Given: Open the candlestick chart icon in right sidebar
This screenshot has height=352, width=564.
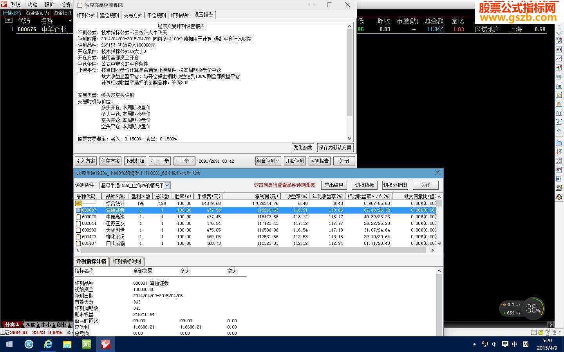Looking at the screenshot, I should 559,68.
